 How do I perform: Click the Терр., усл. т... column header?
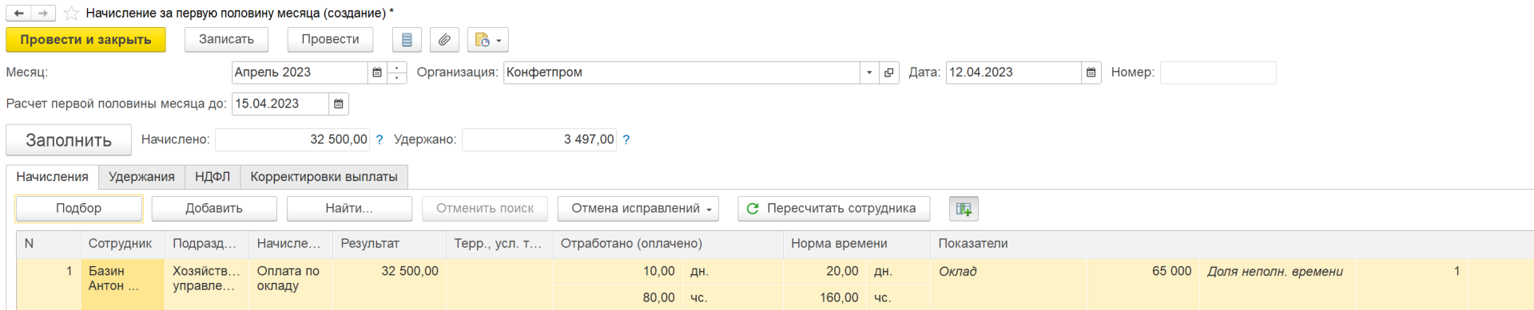click(499, 244)
